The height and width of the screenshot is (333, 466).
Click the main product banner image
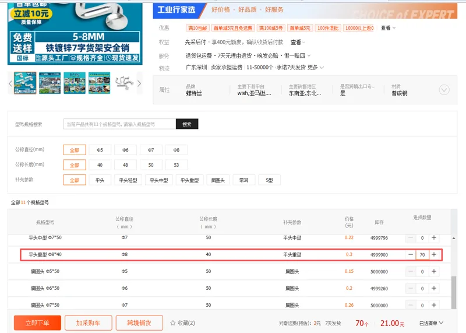tap(75, 33)
